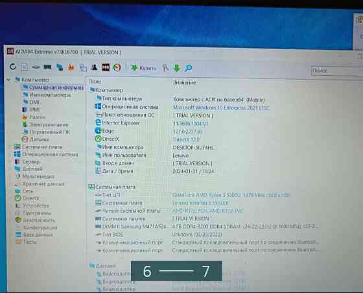Click the Системная плата section header in list
The image size is (363, 293).
(x=112, y=187)
